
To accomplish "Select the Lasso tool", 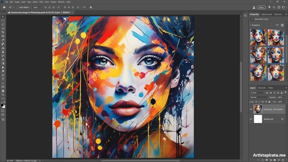I will click(3, 24).
